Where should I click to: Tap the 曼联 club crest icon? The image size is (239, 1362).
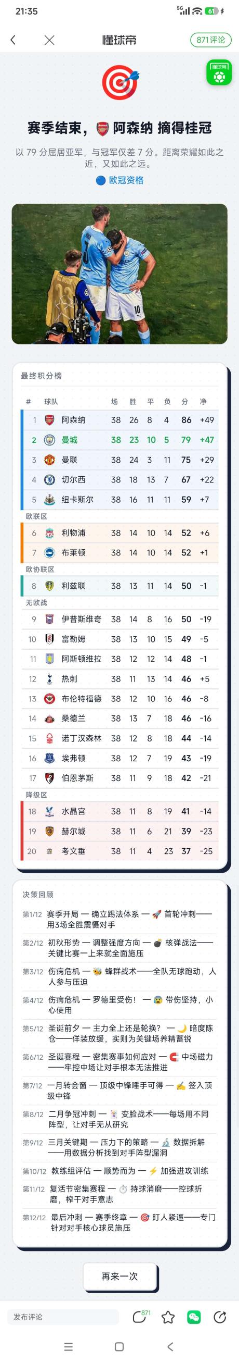click(49, 460)
